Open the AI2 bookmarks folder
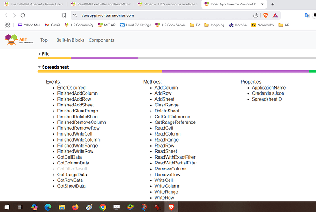 click(x=284, y=25)
